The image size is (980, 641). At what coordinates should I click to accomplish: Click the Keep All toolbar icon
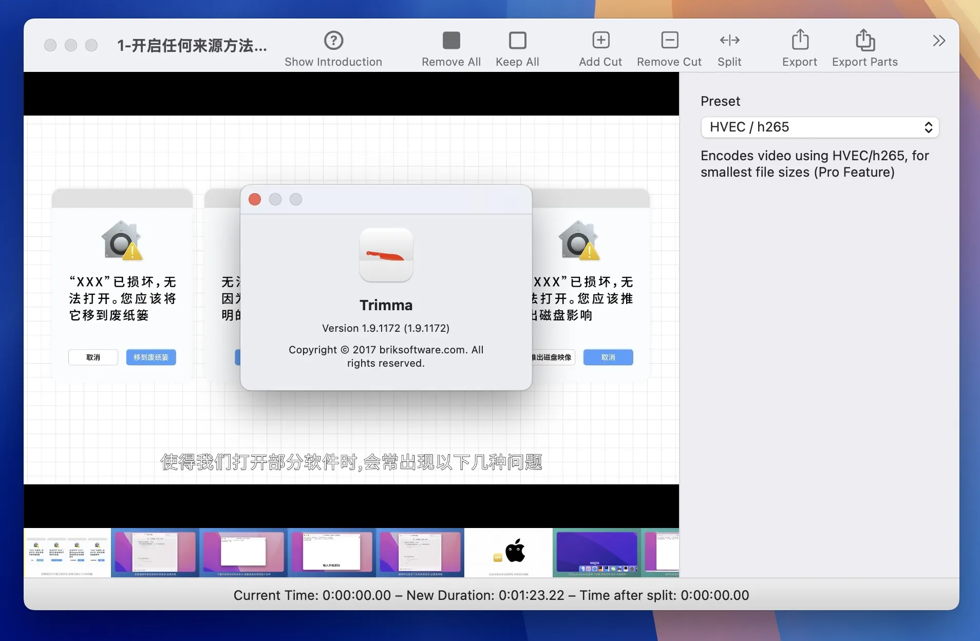[x=517, y=40]
